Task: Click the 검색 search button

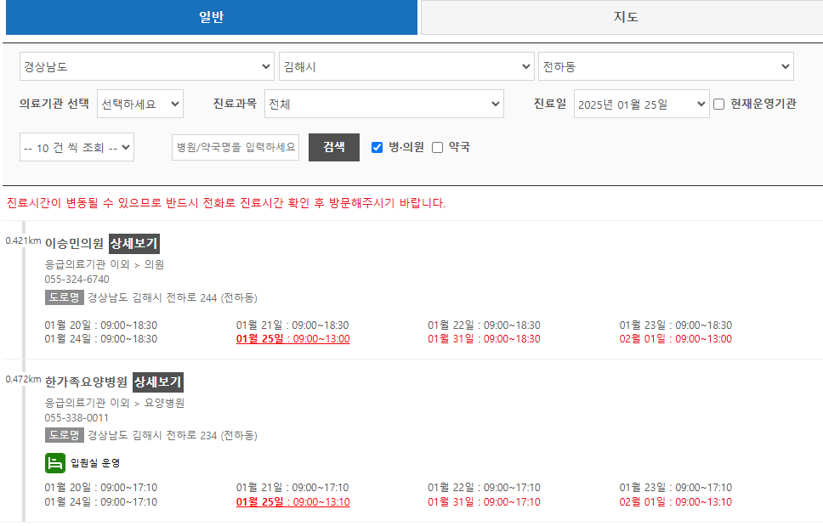Action: coord(334,147)
